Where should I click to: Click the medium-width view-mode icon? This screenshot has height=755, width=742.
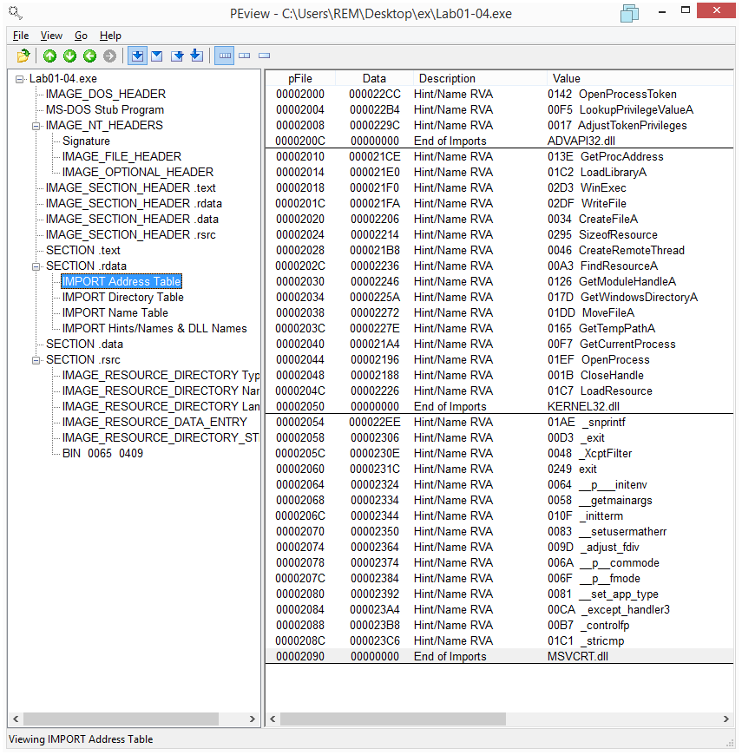click(245, 56)
